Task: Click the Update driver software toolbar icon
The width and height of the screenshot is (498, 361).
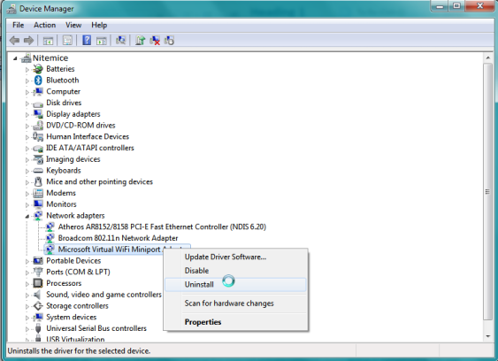Action: pos(140,41)
